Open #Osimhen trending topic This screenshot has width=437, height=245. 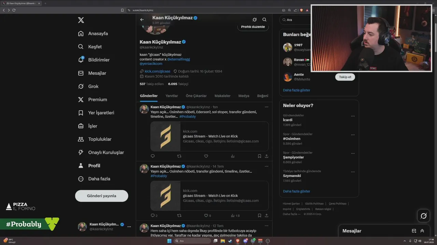coord(292,138)
